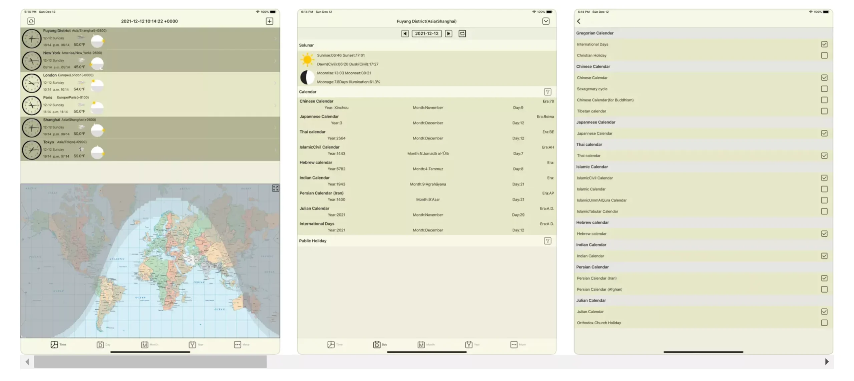
Task: Go back using the left chevron
Action: click(579, 21)
